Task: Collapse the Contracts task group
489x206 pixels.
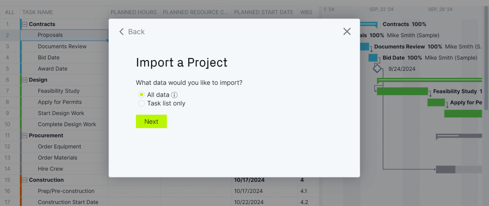Action: (25, 24)
